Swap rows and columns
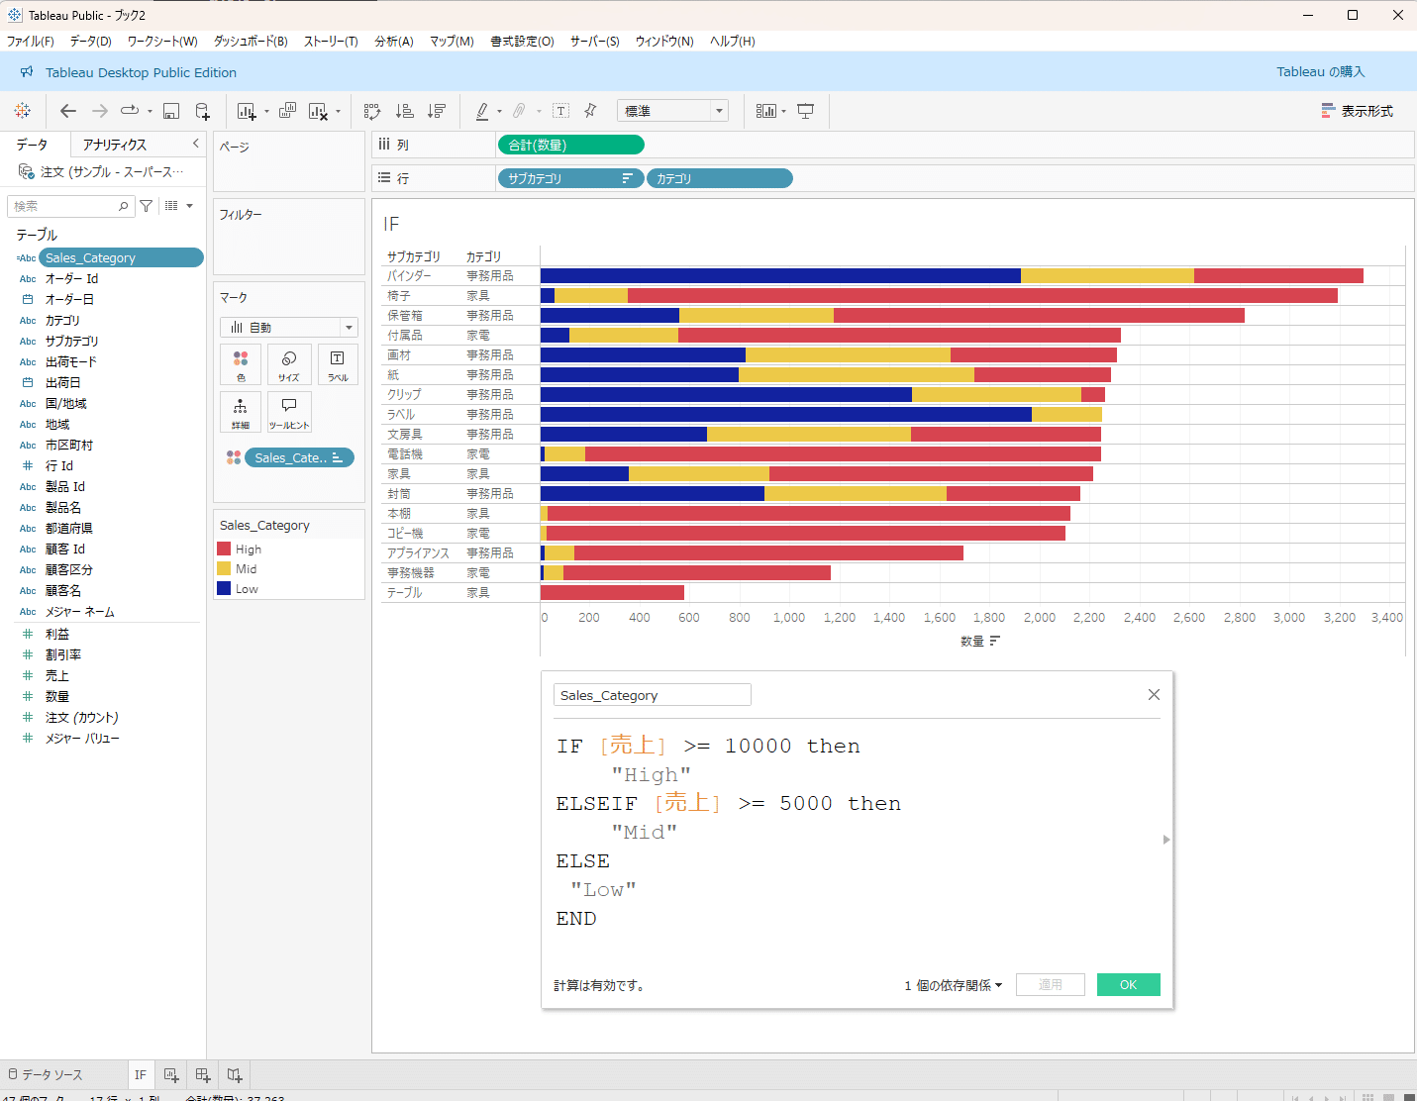The image size is (1417, 1101). click(x=372, y=111)
